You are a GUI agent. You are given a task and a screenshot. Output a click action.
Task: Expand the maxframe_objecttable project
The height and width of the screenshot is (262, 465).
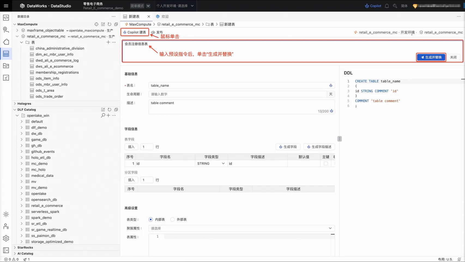tap(17, 30)
